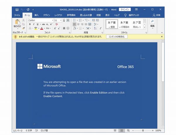
Task: Apply superscript formatting
Action: pos(51,24)
